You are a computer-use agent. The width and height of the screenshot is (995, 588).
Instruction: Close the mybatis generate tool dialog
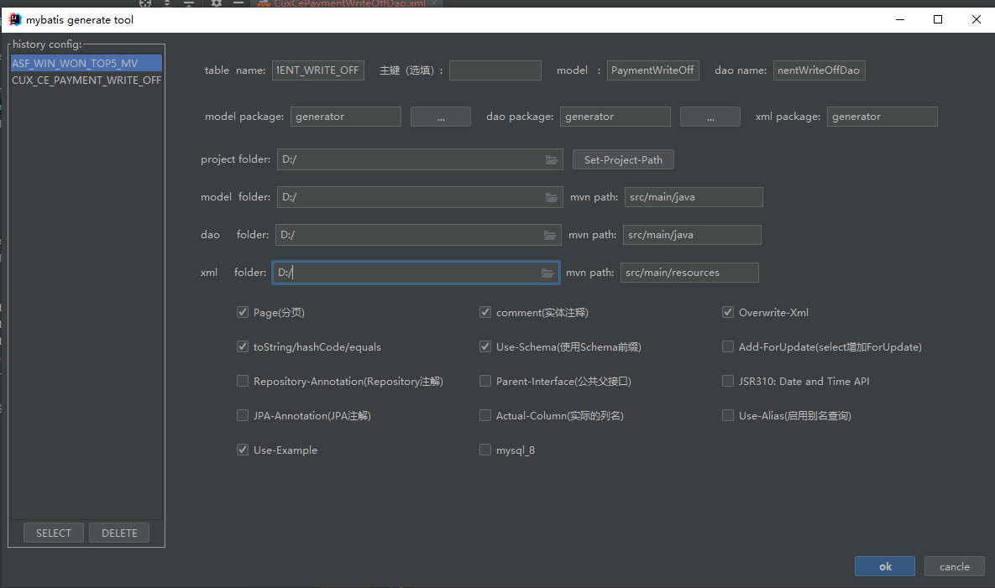(976, 19)
